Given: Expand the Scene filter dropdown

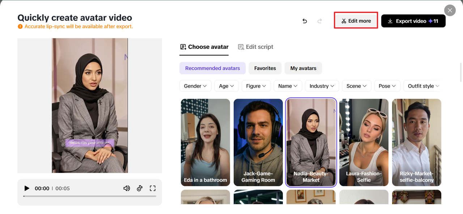Looking at the screenshot, I should pyautogui.click(x=356, y=86).
